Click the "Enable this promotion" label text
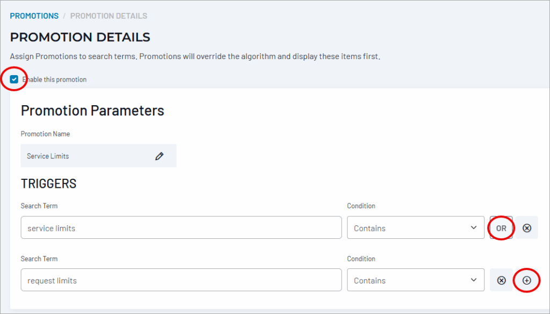The width and height of the screenshot is (550, 314). [x=54, y=79]
